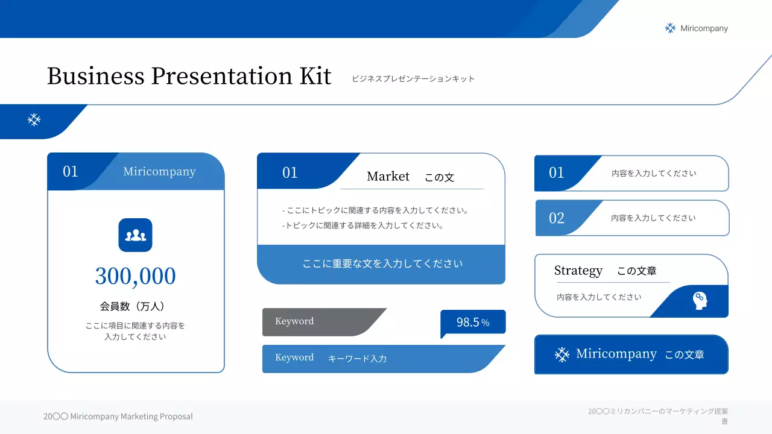Click the Miricompany header on the left card

tap(159, 172)
